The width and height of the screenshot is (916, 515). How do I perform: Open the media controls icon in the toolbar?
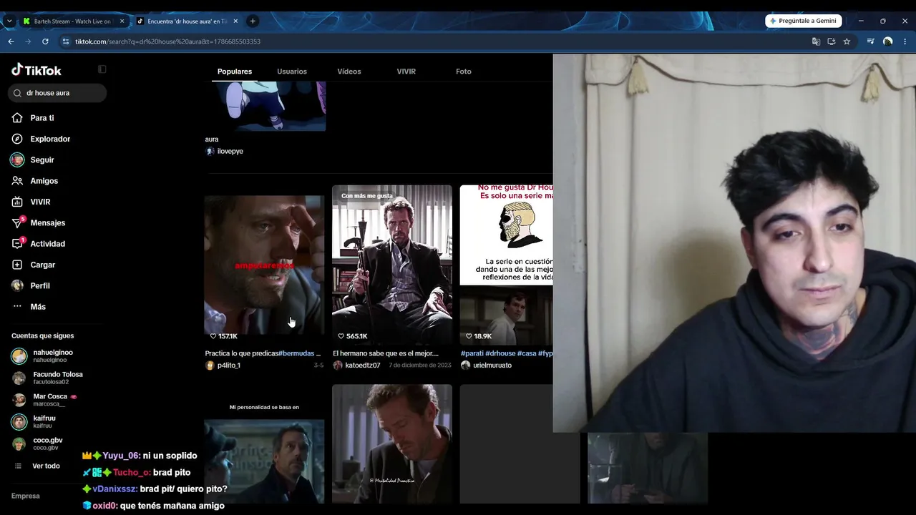click(870, 41)
